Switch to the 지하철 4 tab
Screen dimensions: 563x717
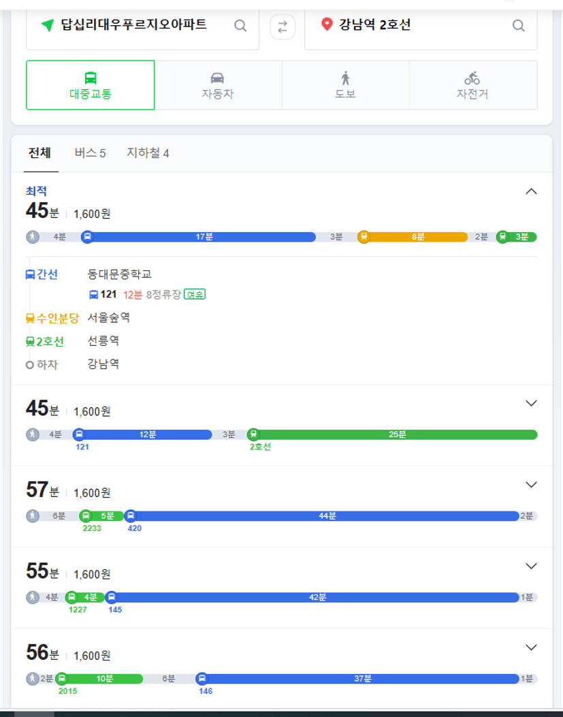click(x=148, y=153)
